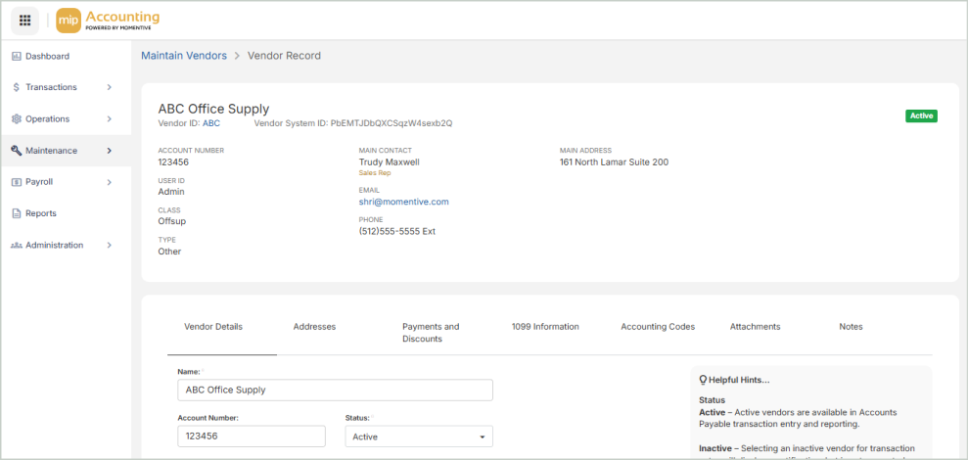Expand the Administration submenu arrow
968x460 pixels.
[x=109, y=246]
